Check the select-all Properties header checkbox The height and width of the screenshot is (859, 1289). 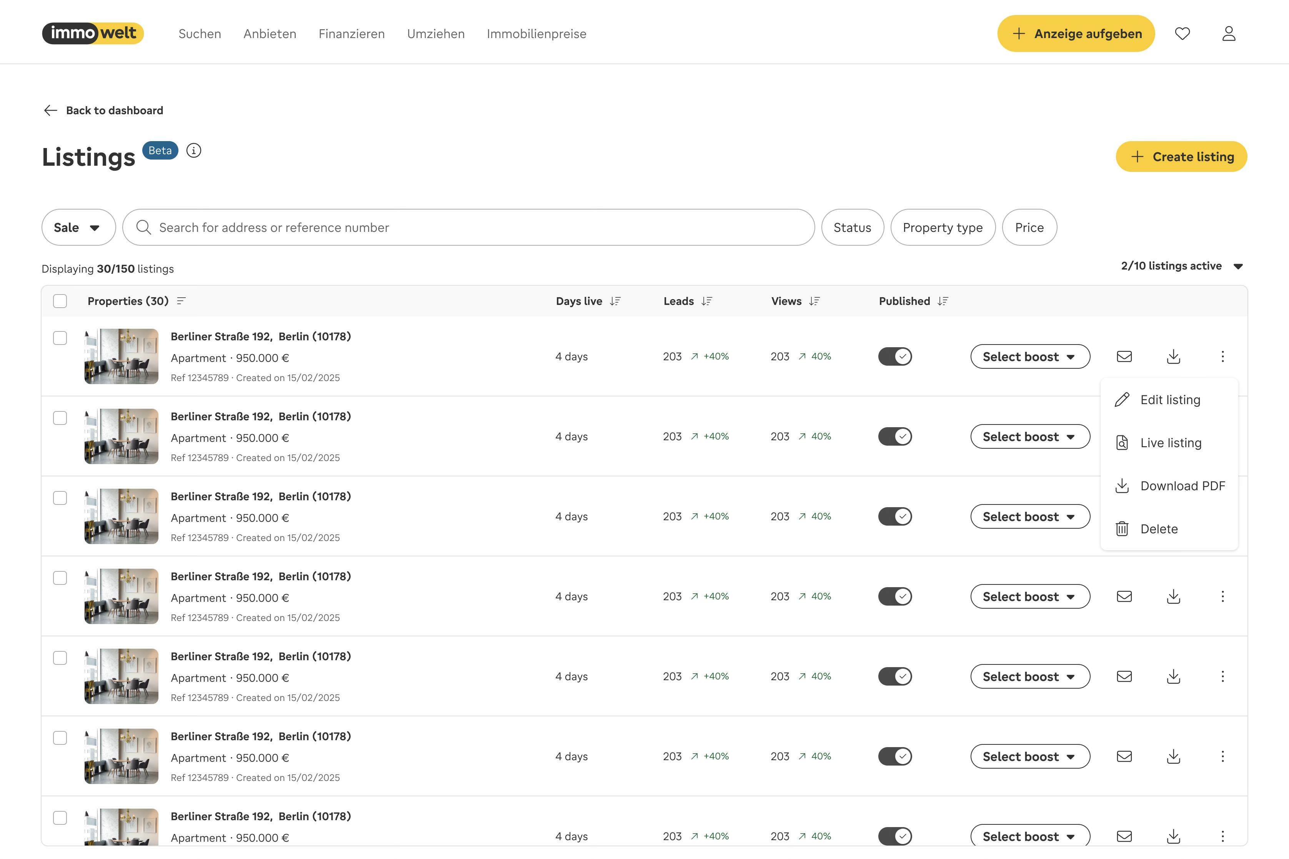[60, 301]
